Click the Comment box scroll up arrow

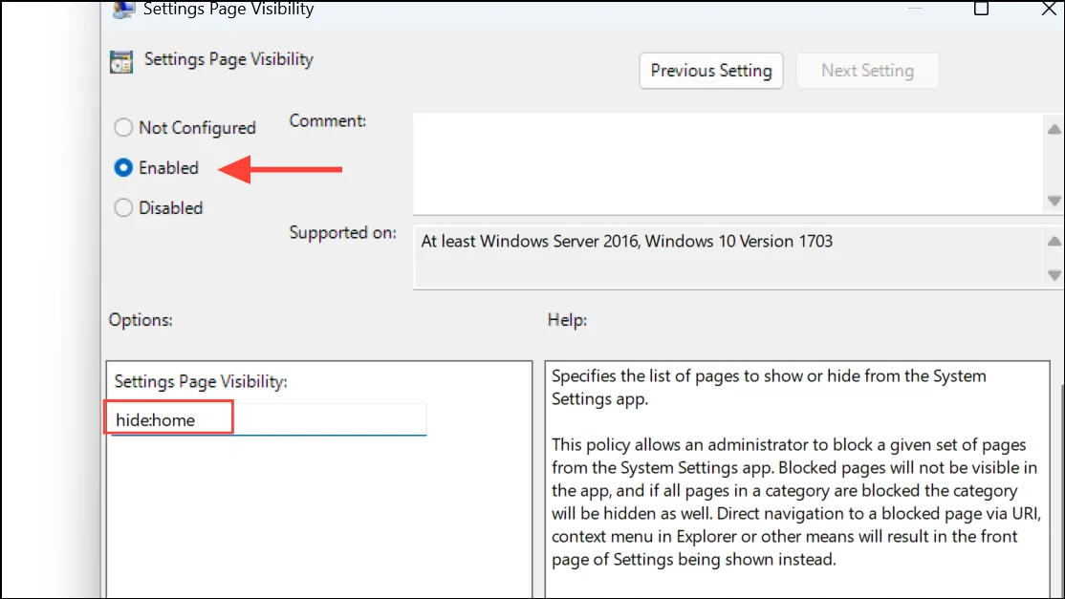click(1054, 129)
